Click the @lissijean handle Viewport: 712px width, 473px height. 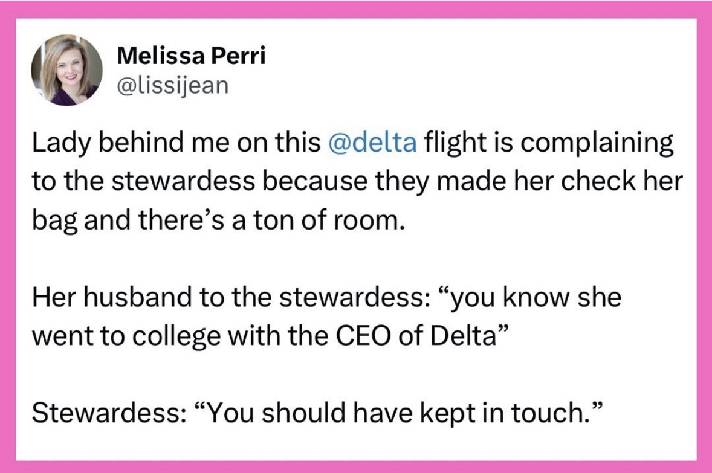(x=173, y=86)
